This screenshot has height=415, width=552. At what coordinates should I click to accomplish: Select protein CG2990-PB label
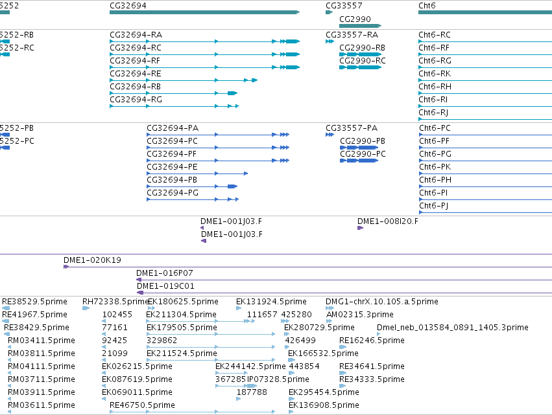[363, 141]
